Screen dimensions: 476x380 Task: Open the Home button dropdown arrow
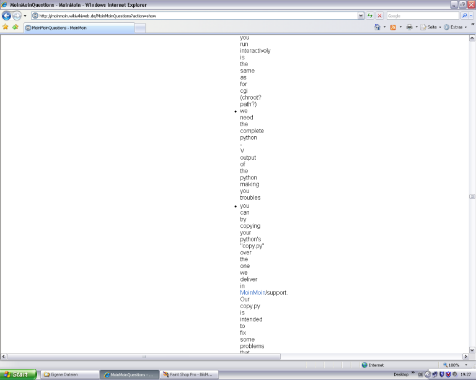pyautogui.click(x=385, y=27)
